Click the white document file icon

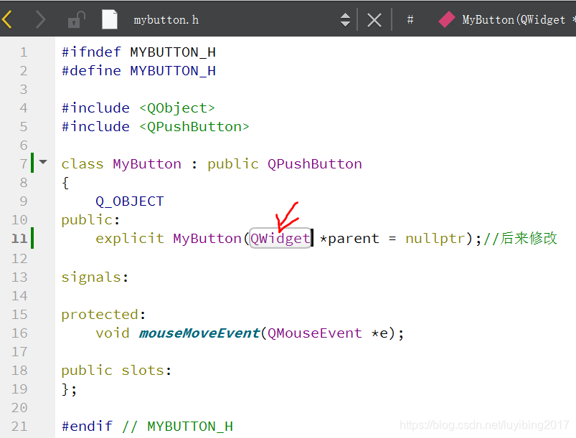110,19
